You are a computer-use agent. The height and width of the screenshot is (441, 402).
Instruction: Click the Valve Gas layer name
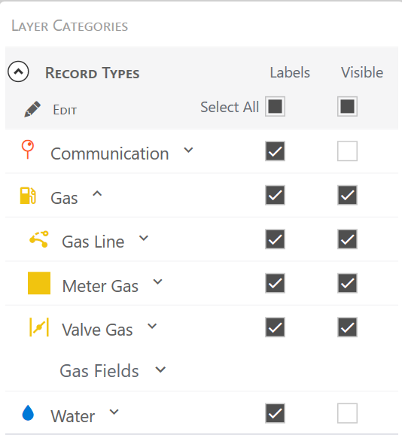pos(97,330)
